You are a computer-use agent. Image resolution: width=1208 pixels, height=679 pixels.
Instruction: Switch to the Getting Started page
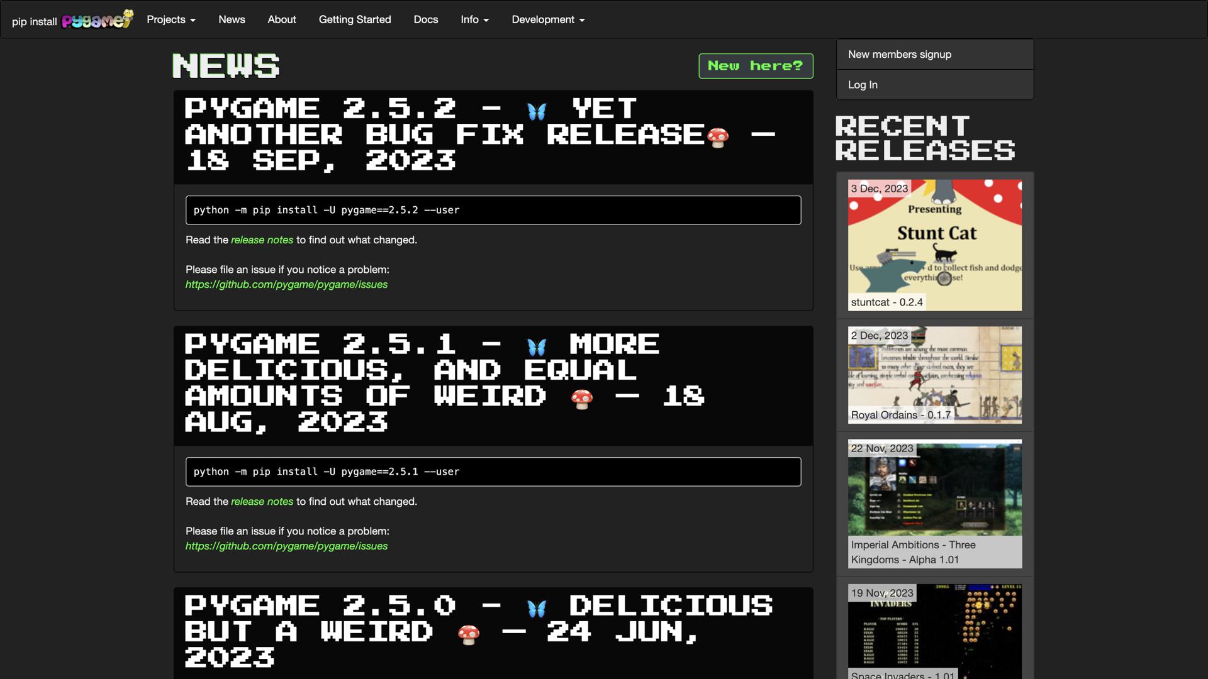pyautogui.click(x=354, y=19)
